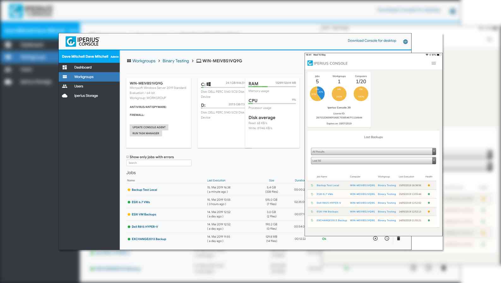This screenshot has height=283, width=501.
Task: Open hamburger menu in tablet console
Action: (x=434, y=63)
